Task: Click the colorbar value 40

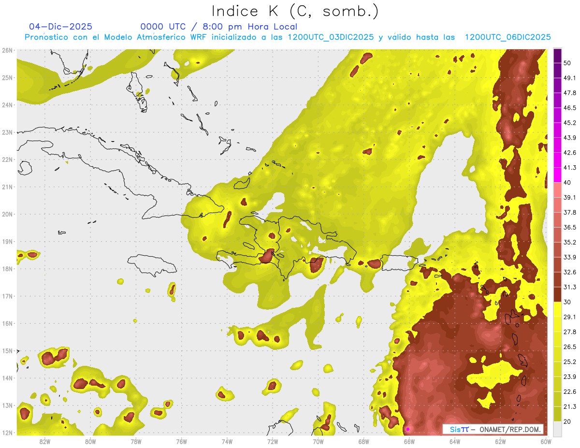Action: 567,183
